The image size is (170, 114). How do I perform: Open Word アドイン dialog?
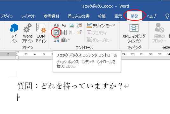28,33
